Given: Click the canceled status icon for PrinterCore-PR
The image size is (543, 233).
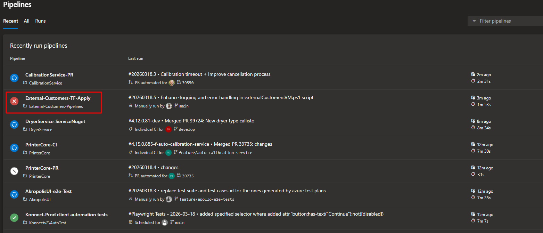Looking at the screenshot, I should tap(14, 171).
